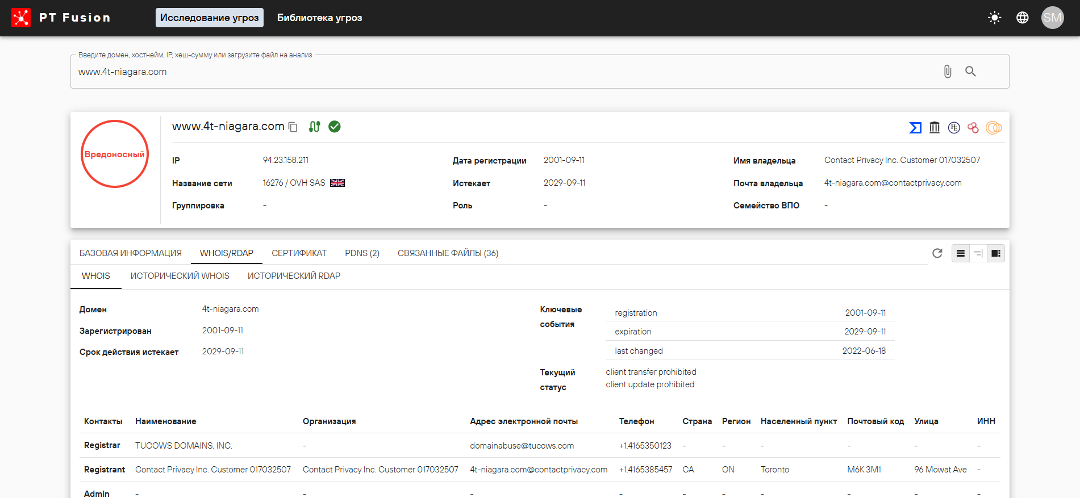Switch to the three-line list layout
This screenshot has width=1080, height=498.
click(961, 253)
